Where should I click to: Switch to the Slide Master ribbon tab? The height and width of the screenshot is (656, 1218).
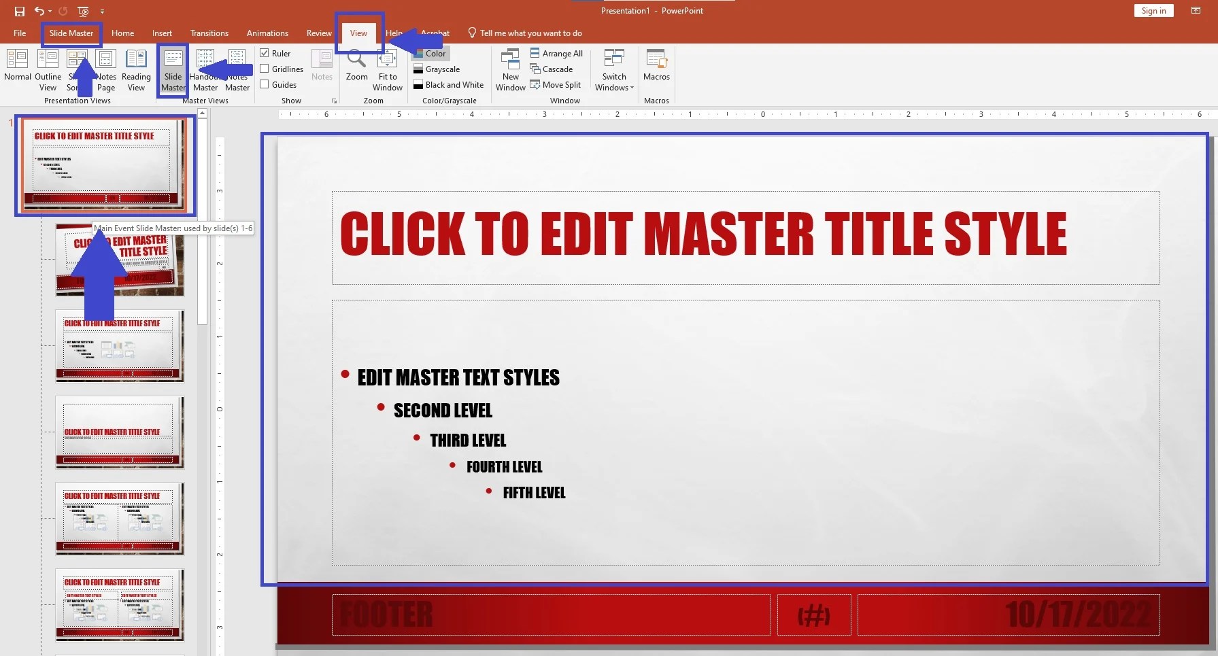[71, 33]
